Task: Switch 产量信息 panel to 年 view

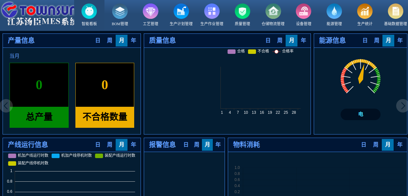Action: (133, 40)
